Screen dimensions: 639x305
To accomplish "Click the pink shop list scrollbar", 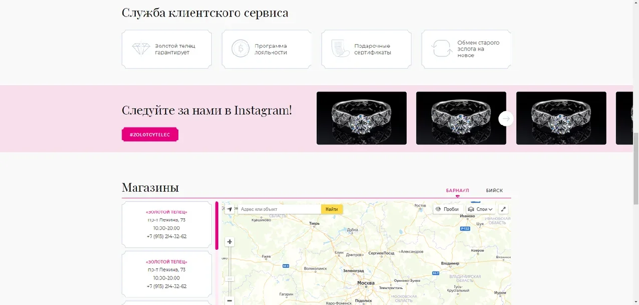I will pos(217,225).
